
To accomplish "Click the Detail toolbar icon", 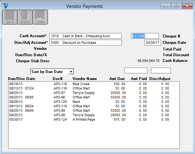I will [40, 17].
